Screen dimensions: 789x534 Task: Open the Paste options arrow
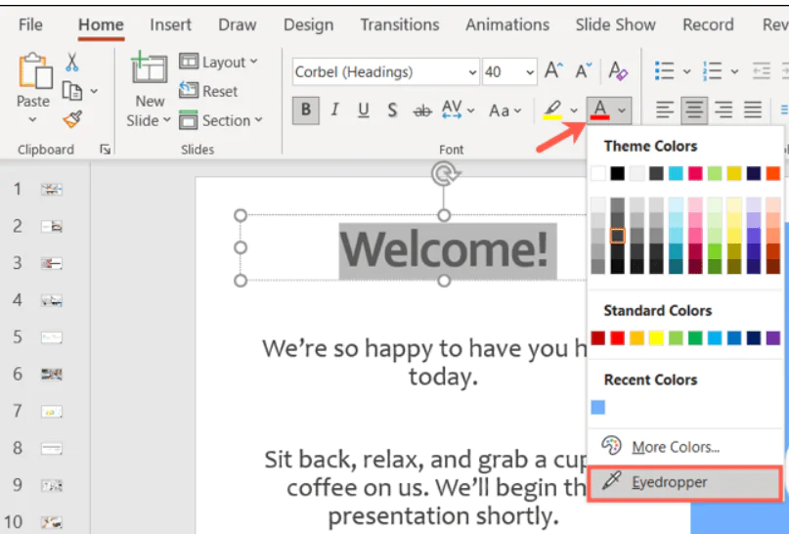(x=32, y=119)
